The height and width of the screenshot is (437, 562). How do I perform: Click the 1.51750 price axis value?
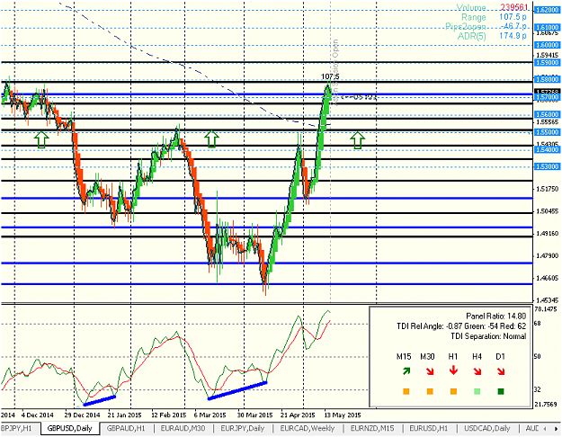pyautogui.click(x=547, y=189)
